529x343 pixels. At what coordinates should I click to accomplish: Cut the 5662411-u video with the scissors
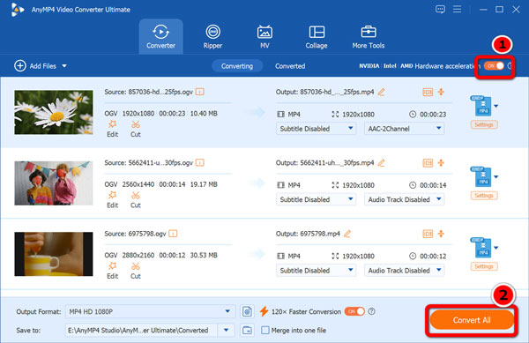136,199
